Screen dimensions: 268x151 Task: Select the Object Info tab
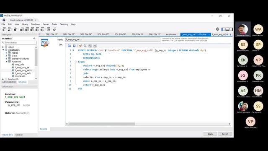tap(8, 135)
